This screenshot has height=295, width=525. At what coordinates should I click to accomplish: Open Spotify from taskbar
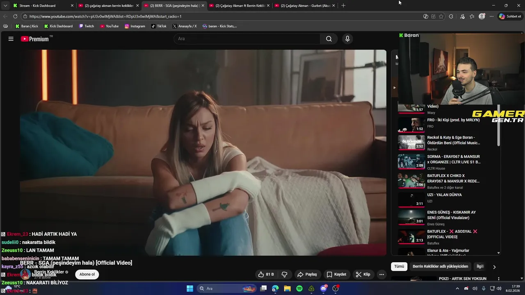pos(299,288)
